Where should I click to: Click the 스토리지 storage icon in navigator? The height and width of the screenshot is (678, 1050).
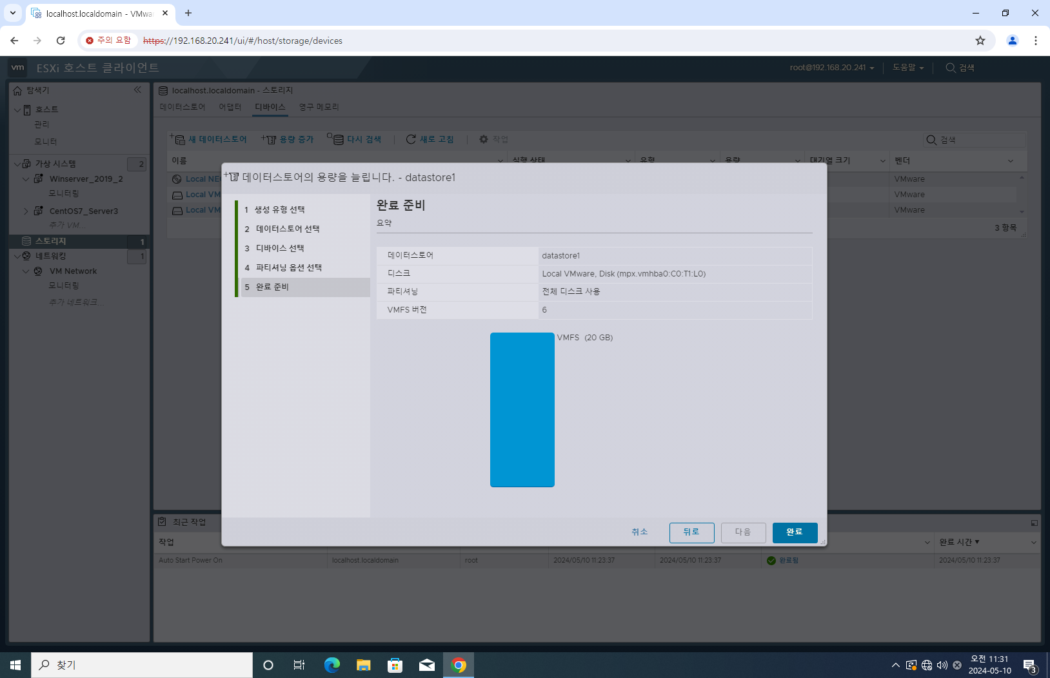click(26, 241)
